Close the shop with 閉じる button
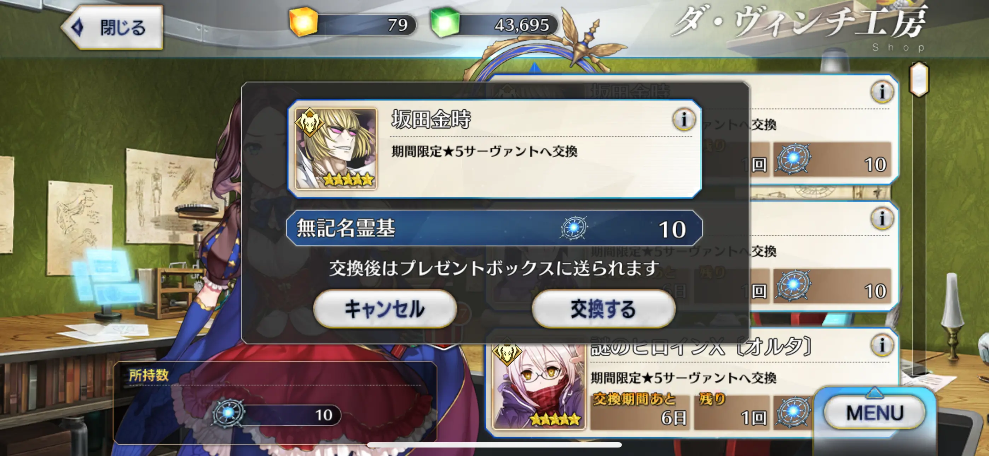989x456 pixels. point(112,28)
